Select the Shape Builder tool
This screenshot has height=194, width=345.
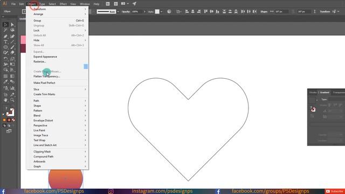(x=5, y=70)
